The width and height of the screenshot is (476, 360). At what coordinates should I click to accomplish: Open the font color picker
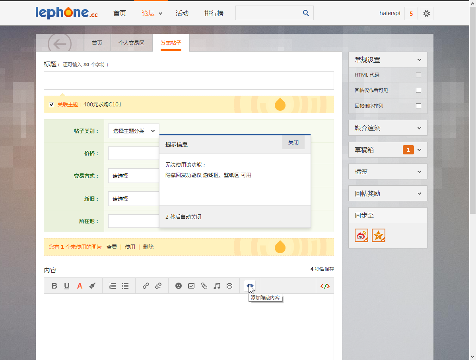coord(80,286)
